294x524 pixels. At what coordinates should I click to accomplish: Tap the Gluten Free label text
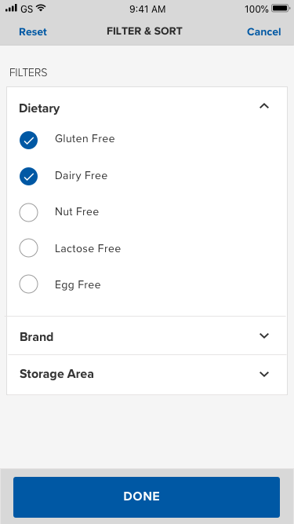point(85,139)
